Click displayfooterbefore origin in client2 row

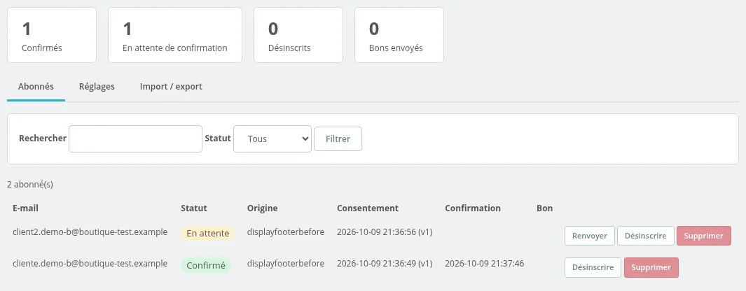(286, 232)
